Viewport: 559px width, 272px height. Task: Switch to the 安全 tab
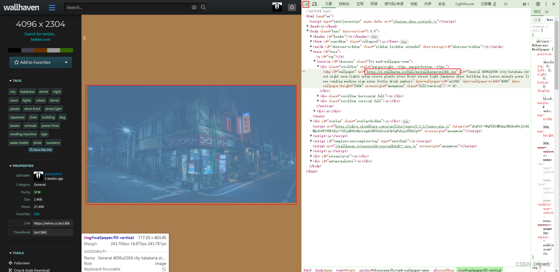pyautogui.click(x=442, y=4)
